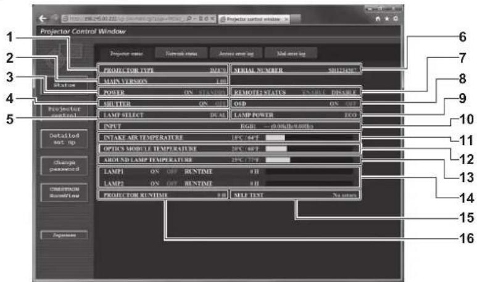This screenshot has width=477, height=282.
Task: Click the AROUND LAMP TEMPERATURE bar
Action: pyautogui.click(x=309, y=160)
